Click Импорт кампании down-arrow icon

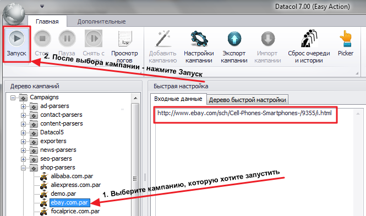[267, 38]
